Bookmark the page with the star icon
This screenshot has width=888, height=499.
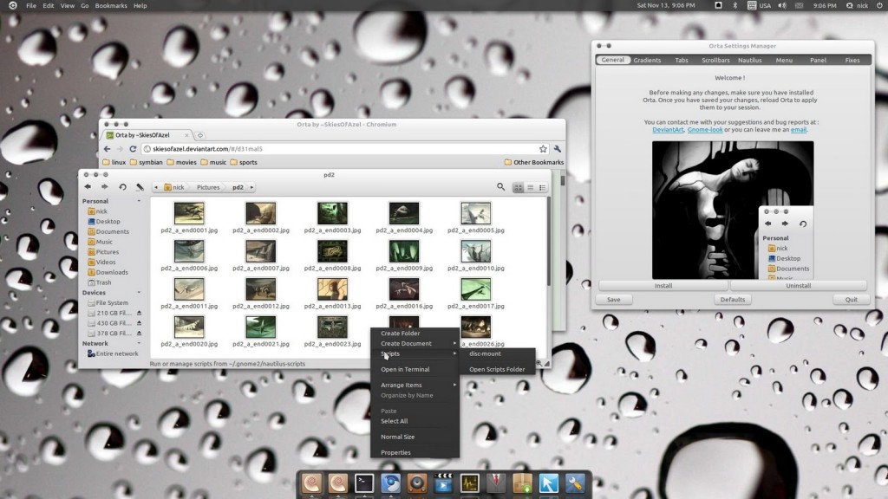[x=543, y=149]
